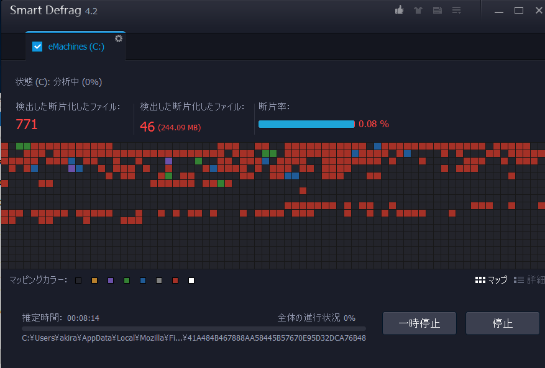Click the gear icon on the drive tab
Viewport: 545px width, 368px height.
click(x=118, y=38)
